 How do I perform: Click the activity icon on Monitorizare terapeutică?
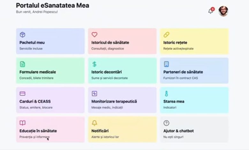(x=94, y=94)
